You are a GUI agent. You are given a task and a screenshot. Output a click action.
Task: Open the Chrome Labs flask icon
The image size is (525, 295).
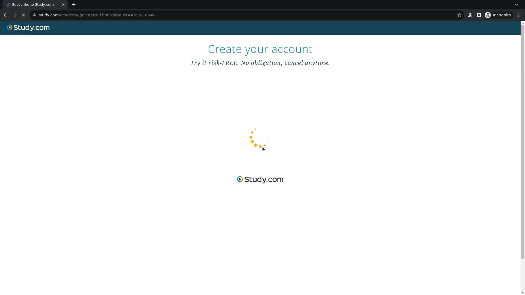470,15
